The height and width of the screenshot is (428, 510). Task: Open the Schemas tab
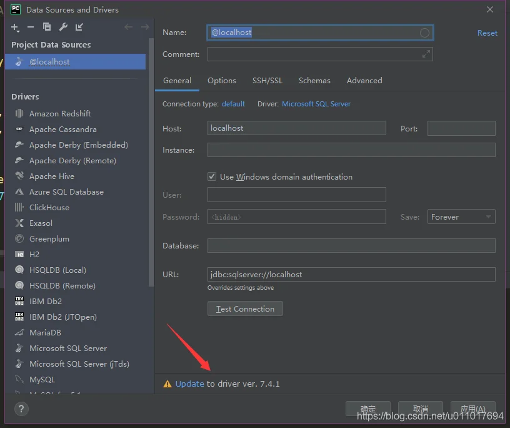(x=314, y=81)
